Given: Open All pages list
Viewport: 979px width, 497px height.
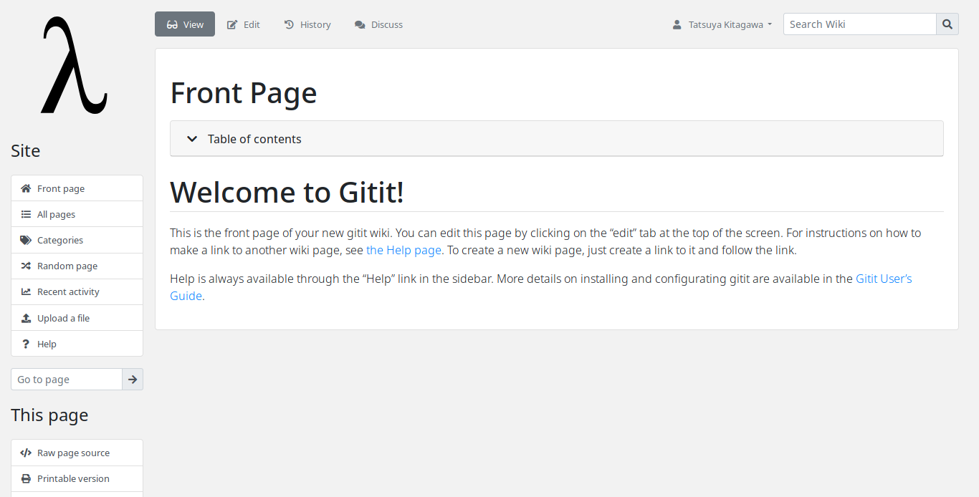Looking at the screenshot, I should coord(77,214).
